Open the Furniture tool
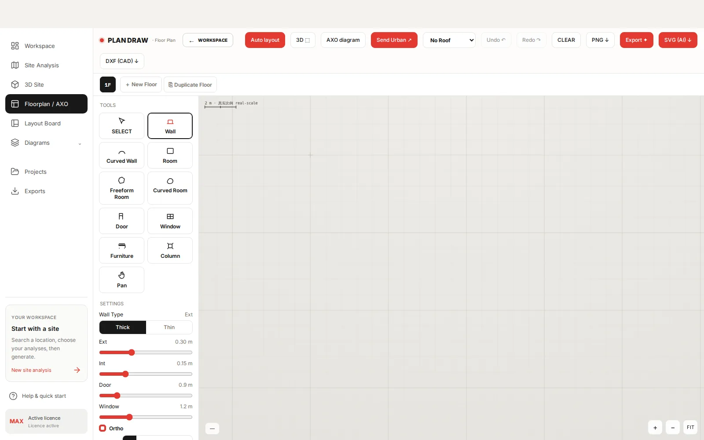 121,250
